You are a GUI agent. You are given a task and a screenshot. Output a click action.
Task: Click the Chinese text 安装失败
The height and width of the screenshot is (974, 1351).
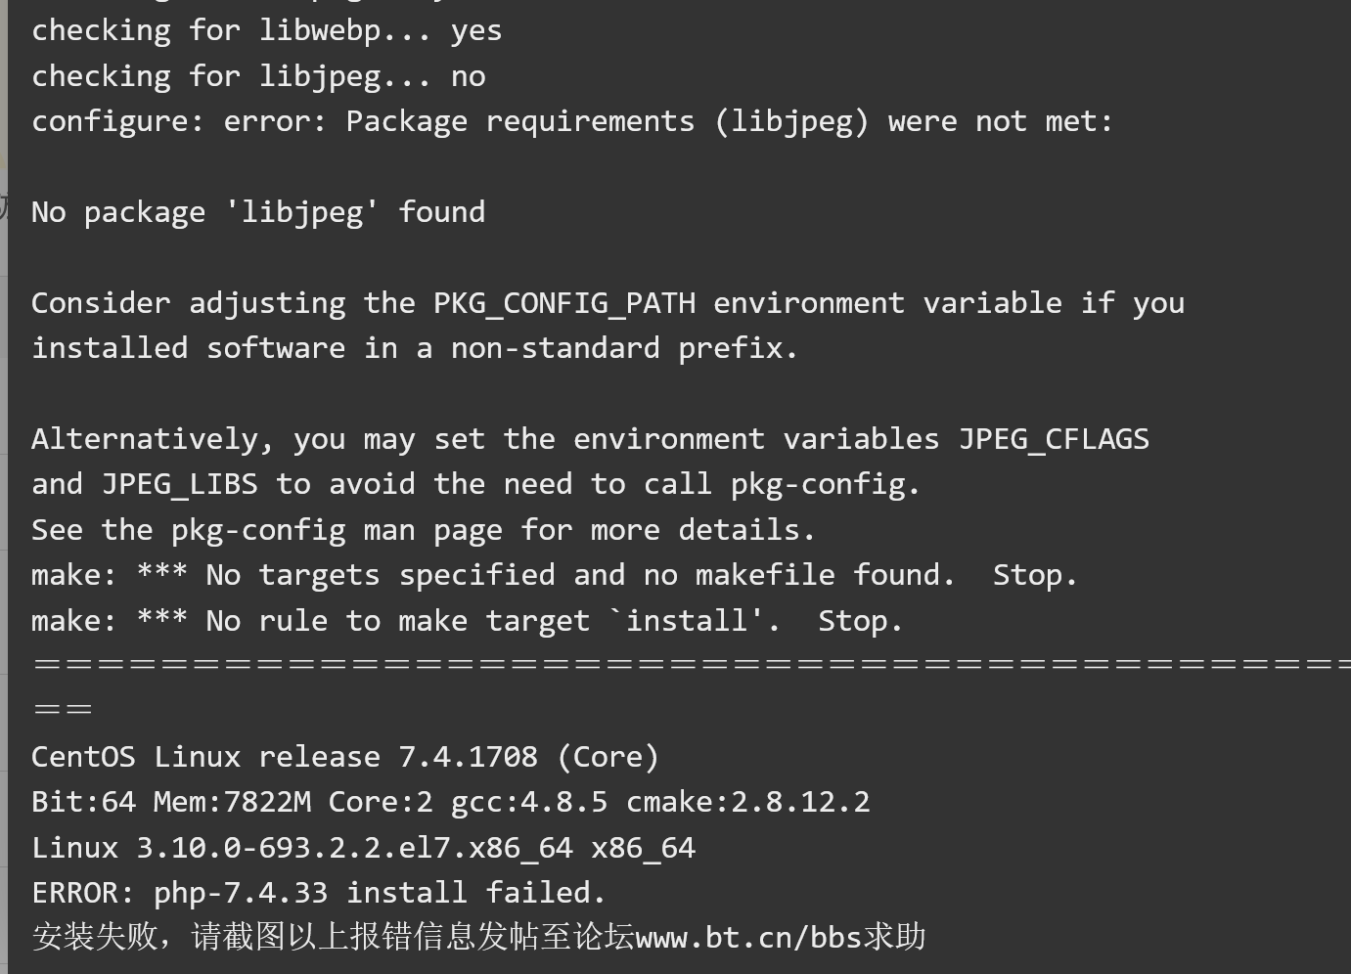click(x=94, y=937)
